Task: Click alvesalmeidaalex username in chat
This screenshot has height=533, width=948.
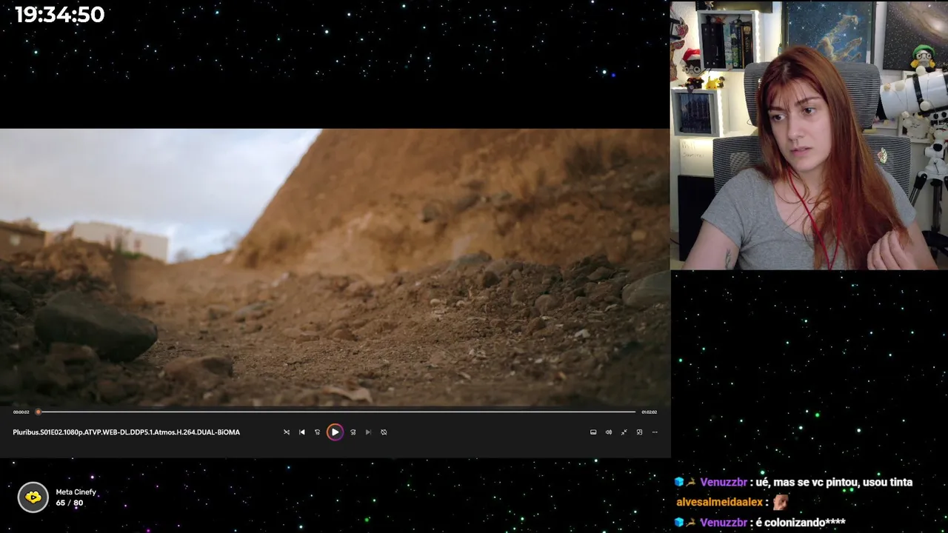Action: point(719,502)
